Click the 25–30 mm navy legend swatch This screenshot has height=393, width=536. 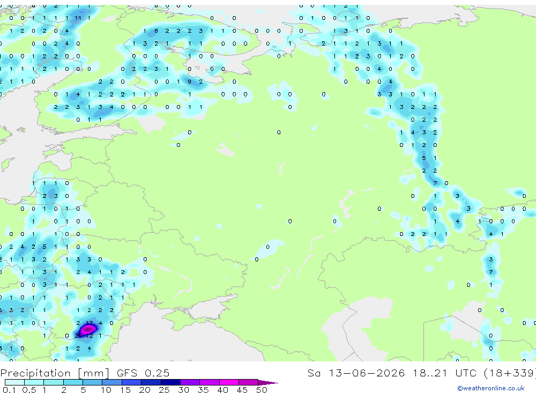170,382
